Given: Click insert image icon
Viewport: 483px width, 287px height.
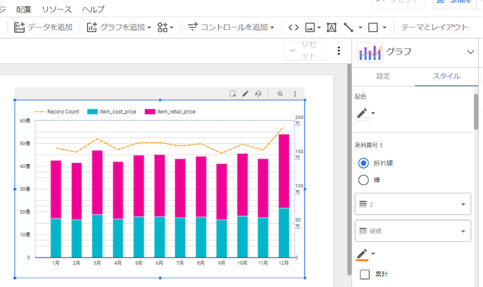Looking at the screenshot, I should 310,28.
